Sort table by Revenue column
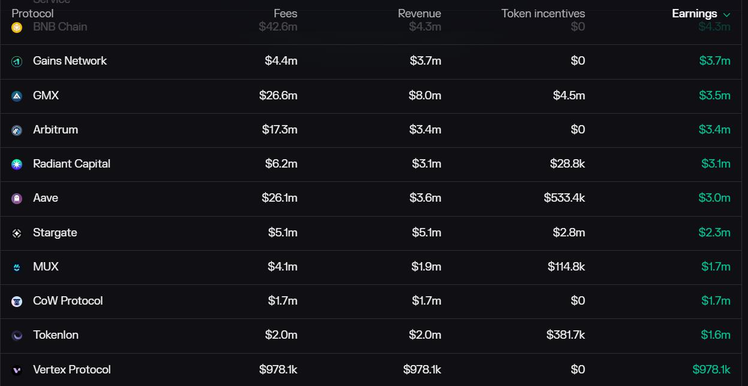Screen dimensions: 748x386 pyautogui.click(x=419, y=13)
